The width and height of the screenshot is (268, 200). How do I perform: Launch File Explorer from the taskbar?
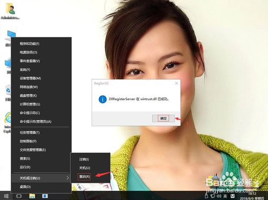(x=32, y=196)
